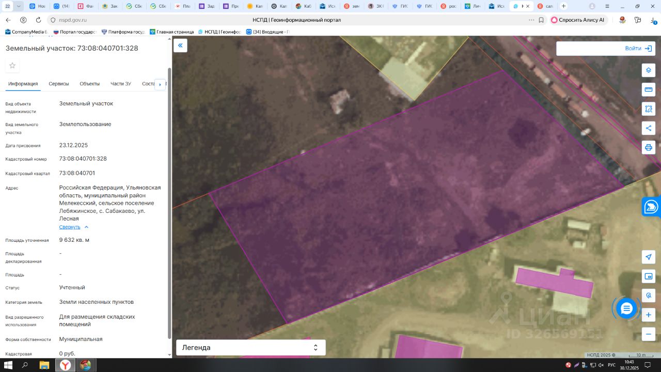Image resolution: width=661 pixels, height=372 pixels.
Task: Open the Части ЗУ tab
Action: 121,84
